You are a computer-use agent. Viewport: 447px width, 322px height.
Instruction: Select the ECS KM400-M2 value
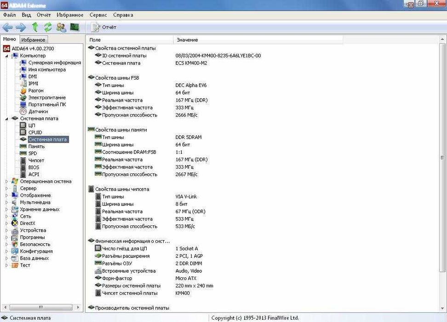[191, 63]
